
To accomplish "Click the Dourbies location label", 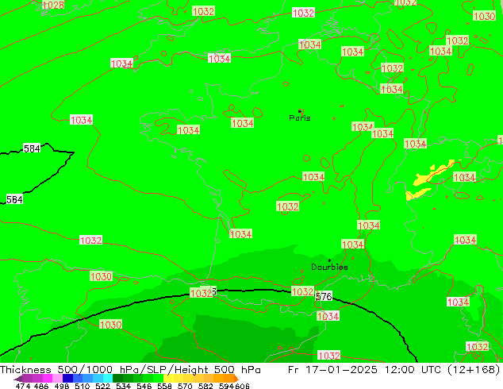I will [x=329, y=267].
